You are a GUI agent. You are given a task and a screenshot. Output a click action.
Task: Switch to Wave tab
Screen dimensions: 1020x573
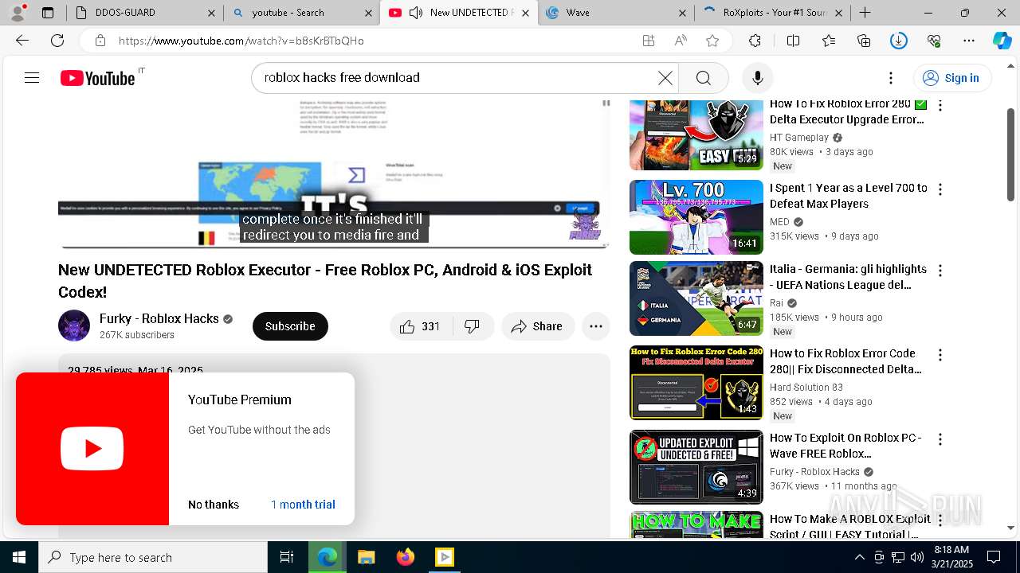click(x=614, y=13)
